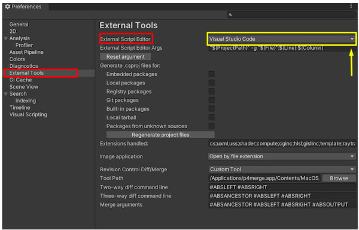The height and width of the screenshot is (230, 359).
Task: Click the Preferences gear icon
Action: [8, 7]
